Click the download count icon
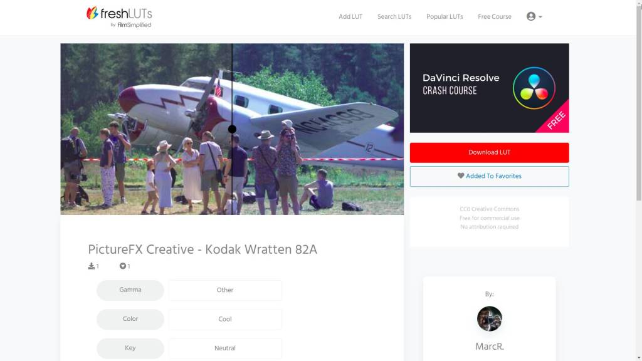The height and width of the screenshot is (361, 642). pos(92,266)
